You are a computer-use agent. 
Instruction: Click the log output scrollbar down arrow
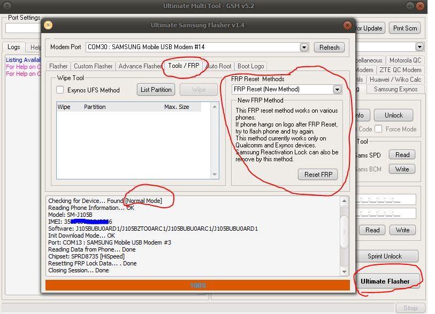point(344,272)
